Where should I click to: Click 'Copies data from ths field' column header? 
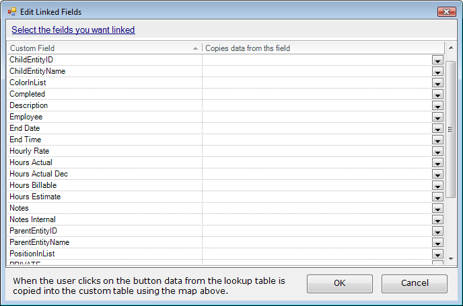coord(323,48)
